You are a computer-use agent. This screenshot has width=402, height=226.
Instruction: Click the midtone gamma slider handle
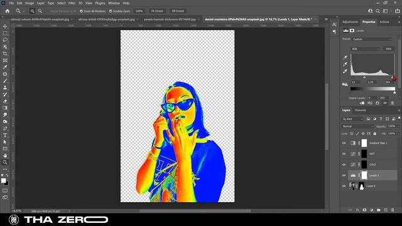pos(364,77)
